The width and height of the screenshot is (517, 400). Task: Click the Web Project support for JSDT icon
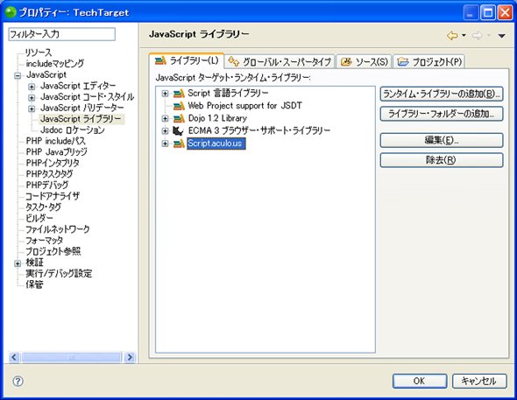pos(179,106)
